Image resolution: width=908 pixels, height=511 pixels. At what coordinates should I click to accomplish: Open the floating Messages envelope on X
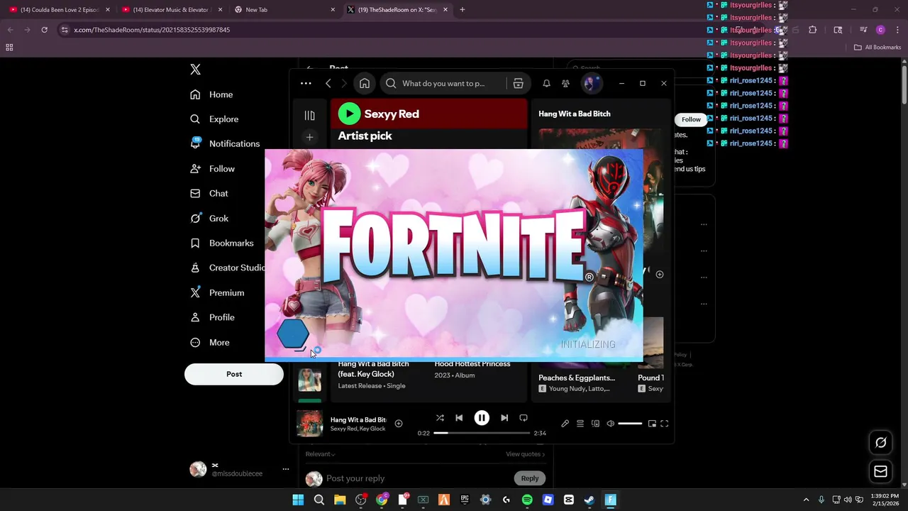point(880,471)
